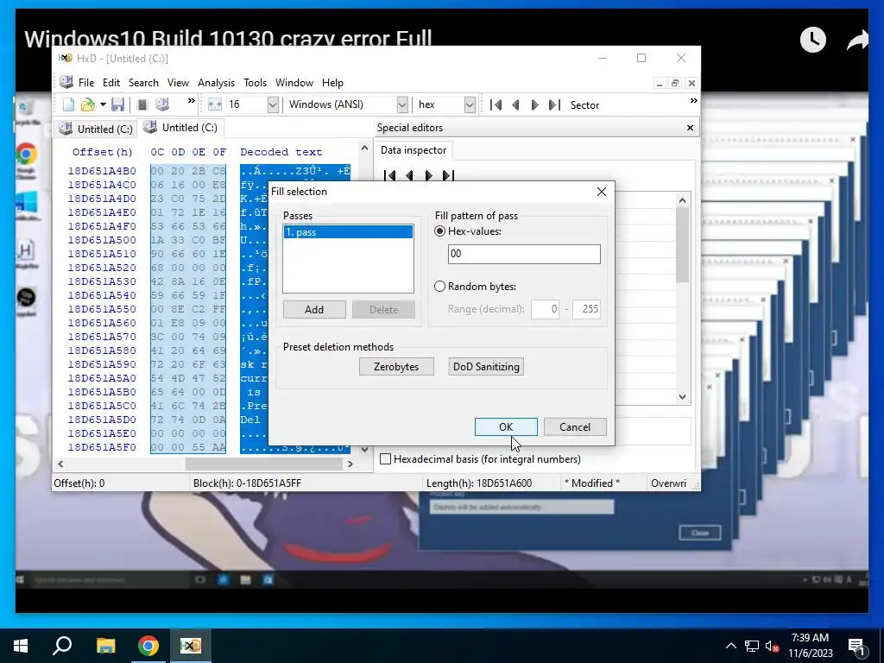
Task: Go to next sector in the toolbar
Action: coord(534,104)
